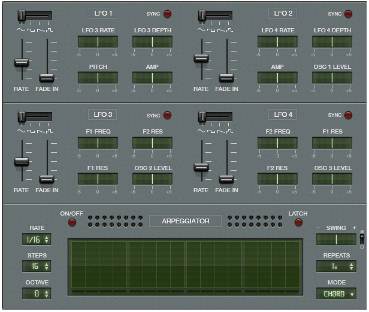The image size is (369, 312).
Task: Click OSC 1 LEVEL modulation slider
Action: click(x=332, y=78)
